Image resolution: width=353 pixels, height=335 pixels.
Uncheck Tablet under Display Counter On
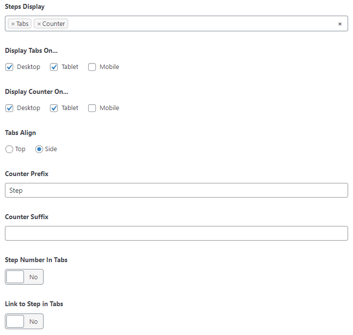pos(54,108)
